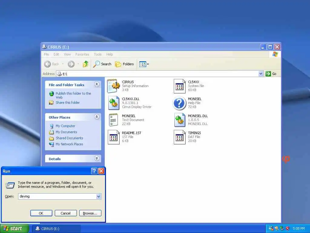Expand the Run dialog Open dropdown list

98,196
